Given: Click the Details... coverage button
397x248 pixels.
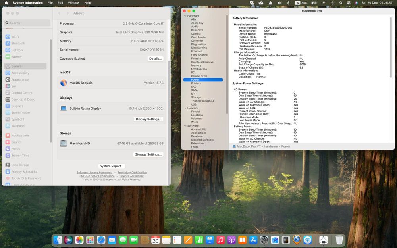Looking at the screenshot, I should tap(155, 58).
